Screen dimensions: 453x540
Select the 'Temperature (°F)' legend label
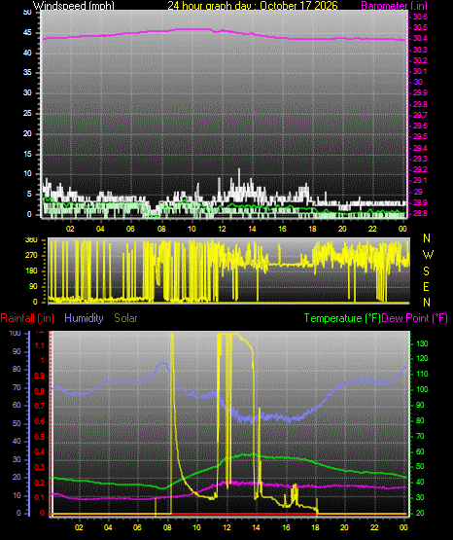[342, 318]
